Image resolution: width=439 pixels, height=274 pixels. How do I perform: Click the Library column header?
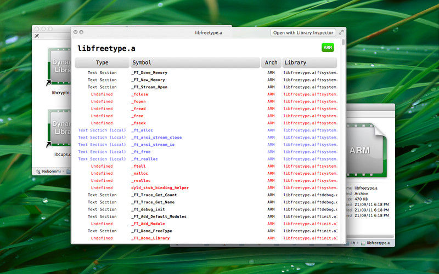pyautogui.click(x=309, y=63)
